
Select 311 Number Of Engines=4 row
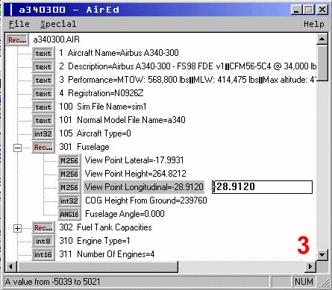click(107, 254)
